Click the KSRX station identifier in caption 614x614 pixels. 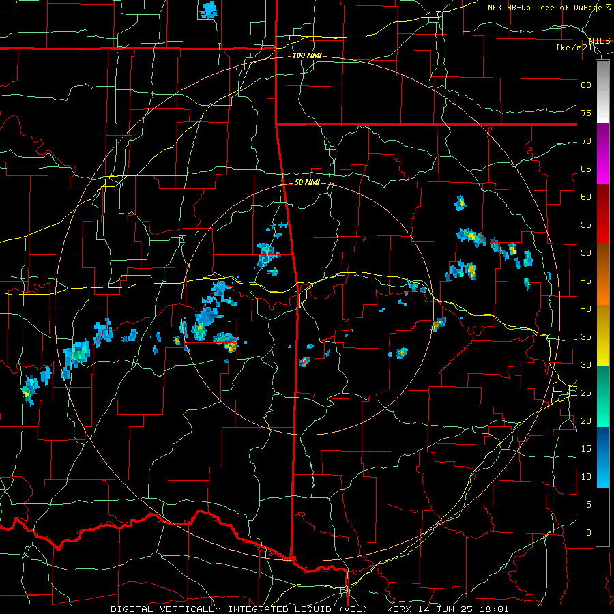click(400, 609)
